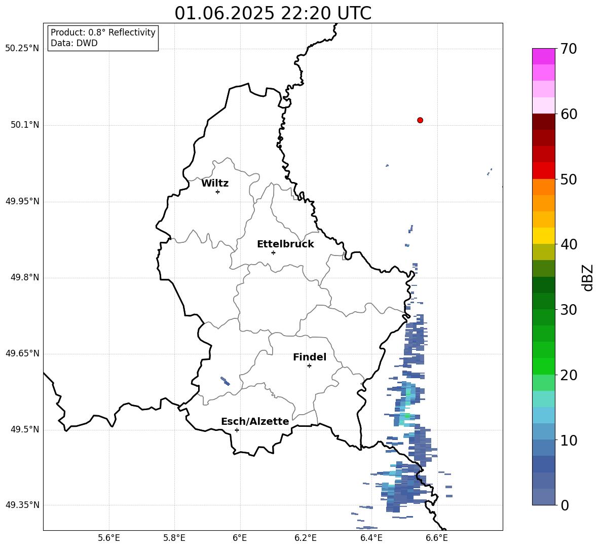Click the 49.35°N latitude label
Viewport: 600px width, 548px height.
point(22,505)
